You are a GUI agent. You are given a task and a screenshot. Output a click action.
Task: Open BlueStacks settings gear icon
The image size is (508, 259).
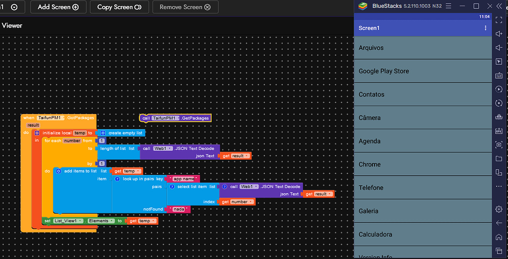point(499,209)
